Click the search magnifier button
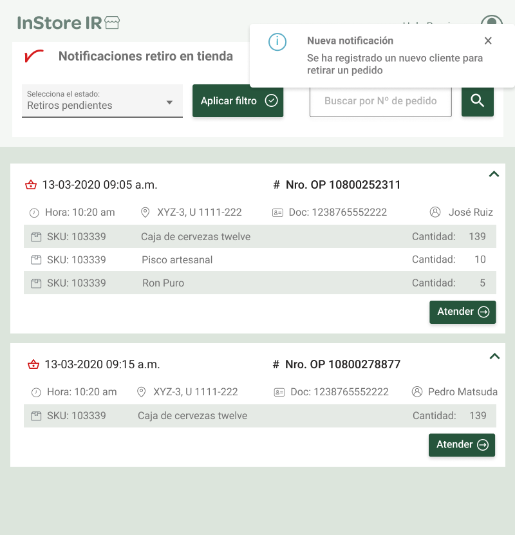The height and width of the screenshot is (535, 515). click(x=477, y=101)
